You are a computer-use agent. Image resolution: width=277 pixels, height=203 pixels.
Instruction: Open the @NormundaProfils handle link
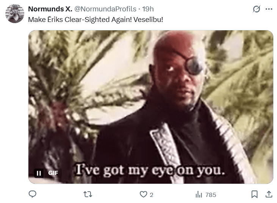click(105, 9)
